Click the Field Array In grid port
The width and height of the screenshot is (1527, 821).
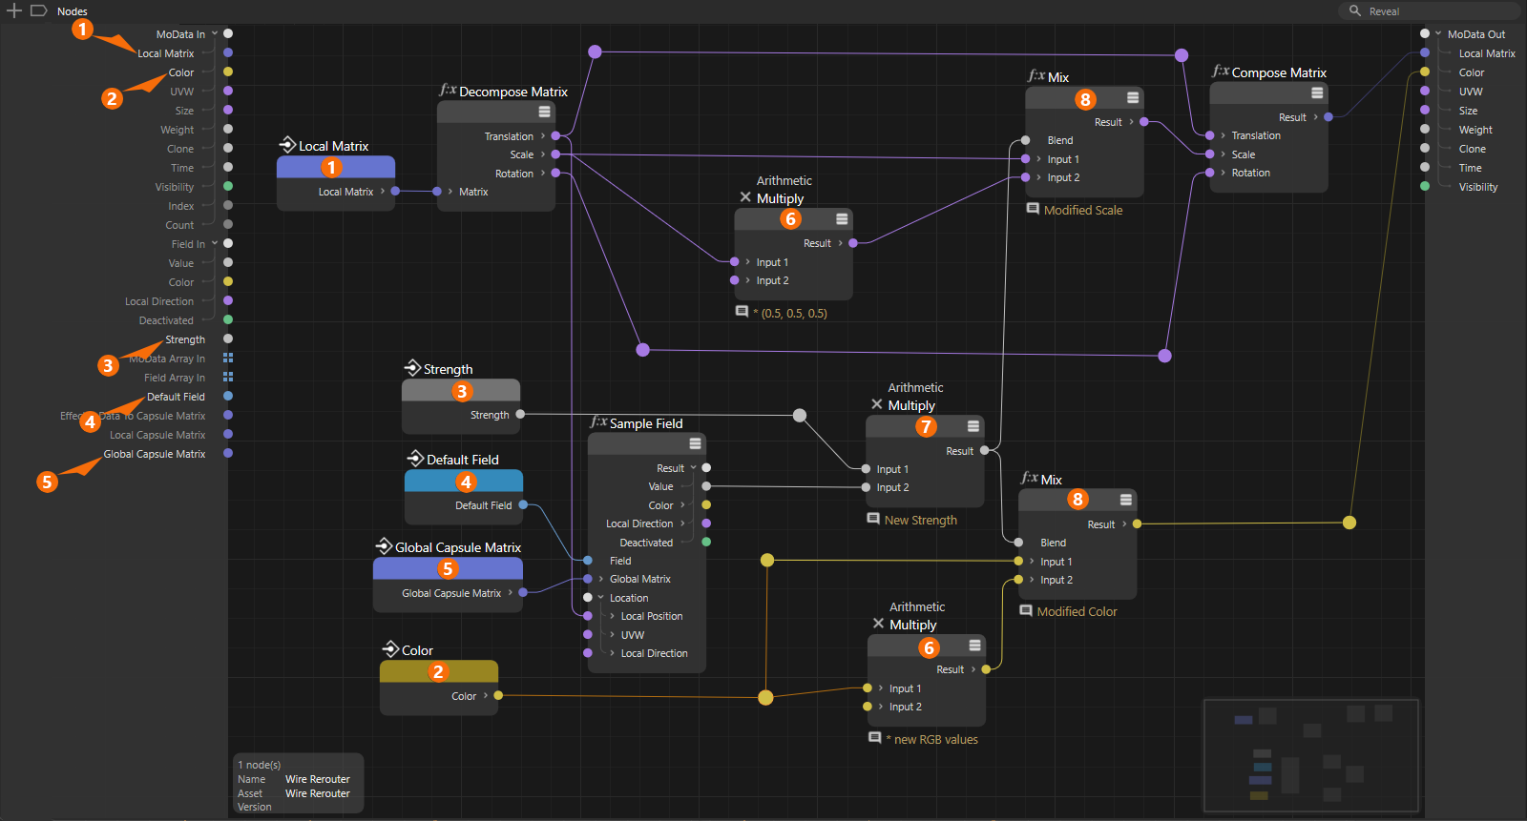[x=228, y=377]
